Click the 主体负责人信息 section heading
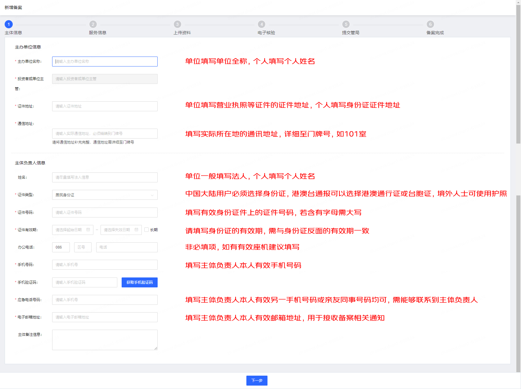The image size is (521, 389). pyautogui.click(x=30, y=163)
